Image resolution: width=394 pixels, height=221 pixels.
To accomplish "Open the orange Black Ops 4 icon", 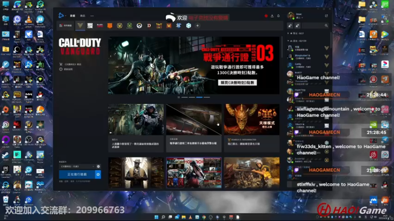I will tap(109, 26).
